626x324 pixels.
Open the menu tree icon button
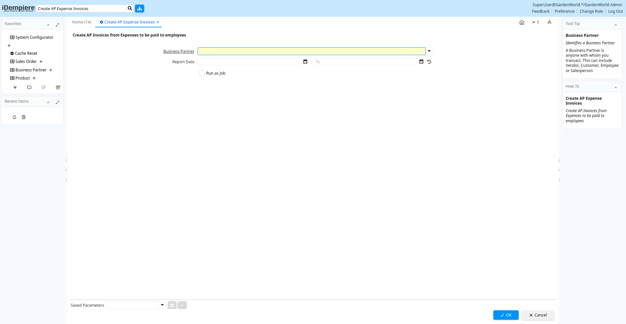(140, 8)
